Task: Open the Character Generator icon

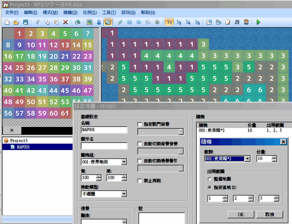Action: (246, 22)
